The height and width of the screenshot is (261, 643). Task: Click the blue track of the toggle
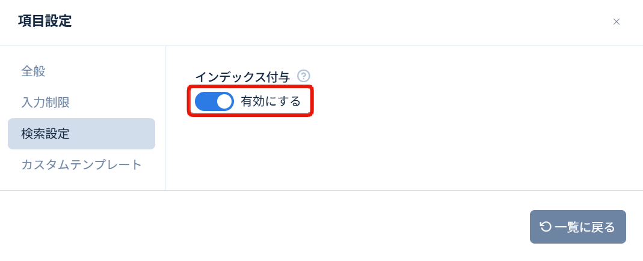[205, 101]
